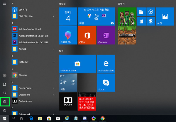Screen dimensions: 176x122
Task: Click the D section header letter
Action: point(12,82)
